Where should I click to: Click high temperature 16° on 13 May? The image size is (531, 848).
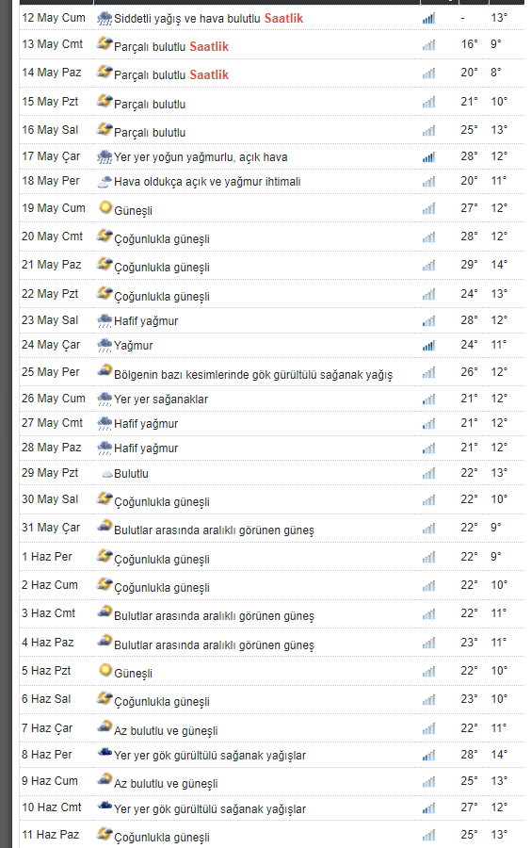click(469, 43)
